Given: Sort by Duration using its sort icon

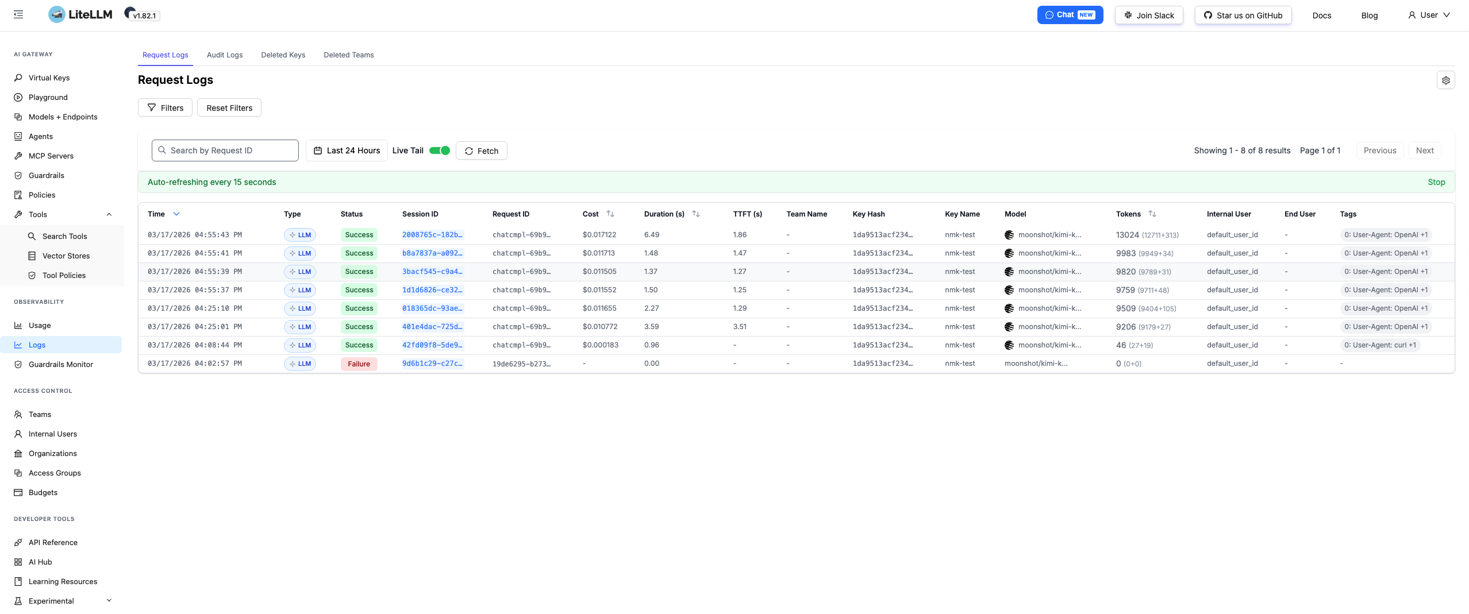Looking at the screenshot, I should click(x=696, y=214).
